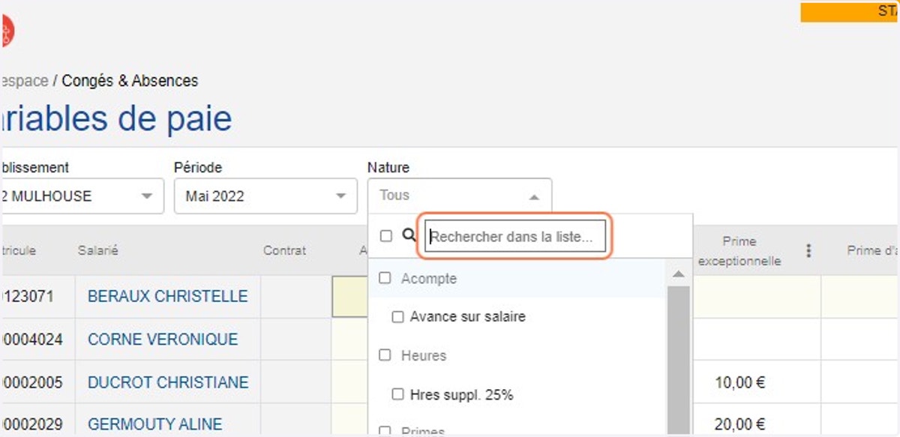Click the magnifier search icon in dropdown
The image size is (900, 437).
coord(409,235)
